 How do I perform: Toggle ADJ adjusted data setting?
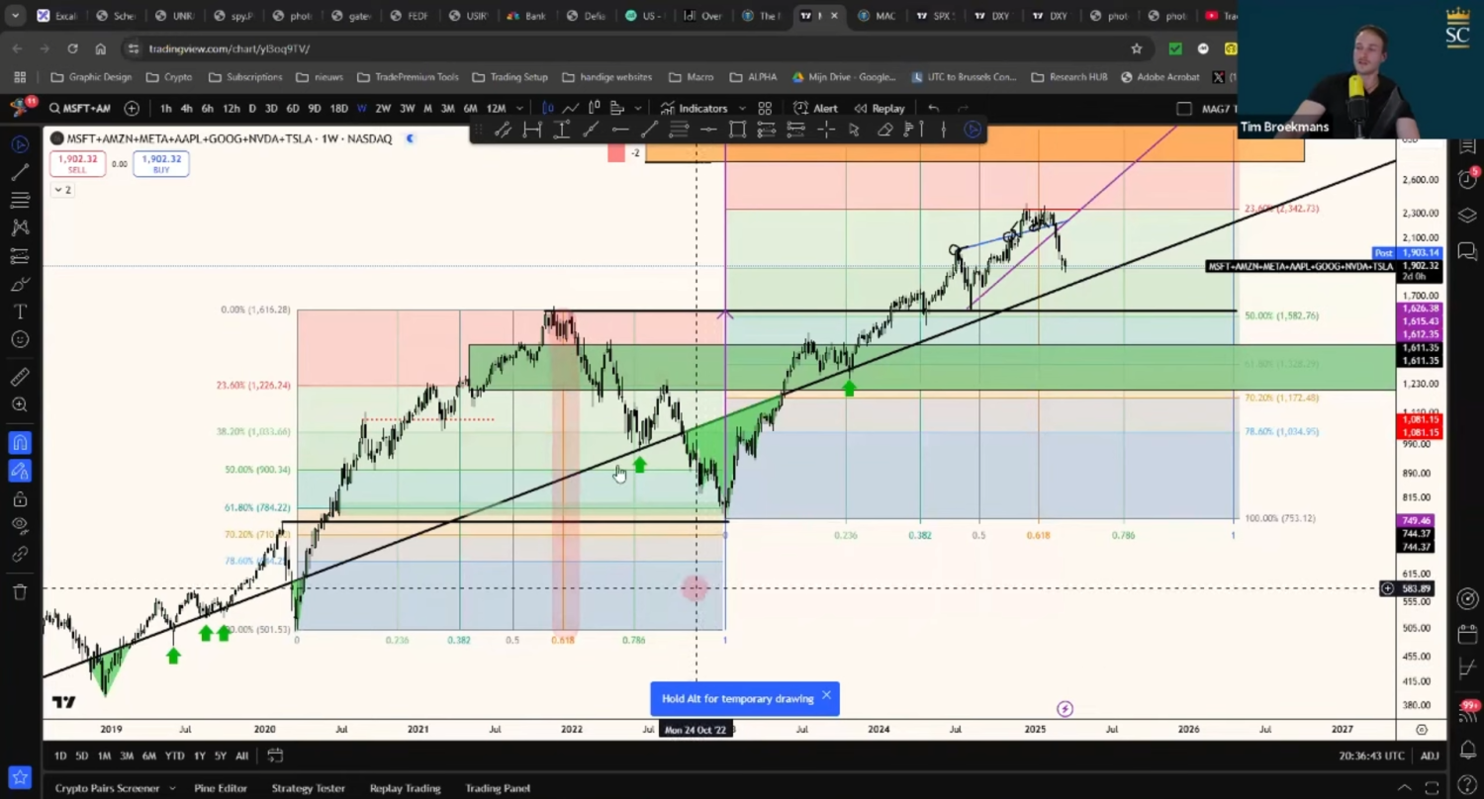[1430, 755]
